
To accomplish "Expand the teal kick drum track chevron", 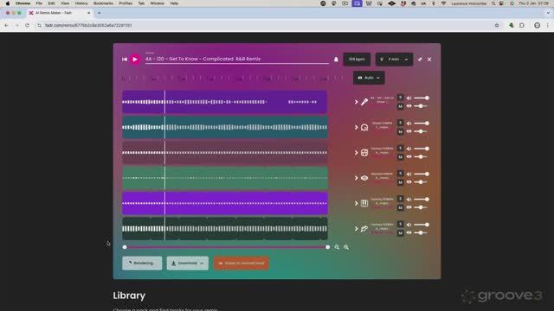I will pos(356,127).
